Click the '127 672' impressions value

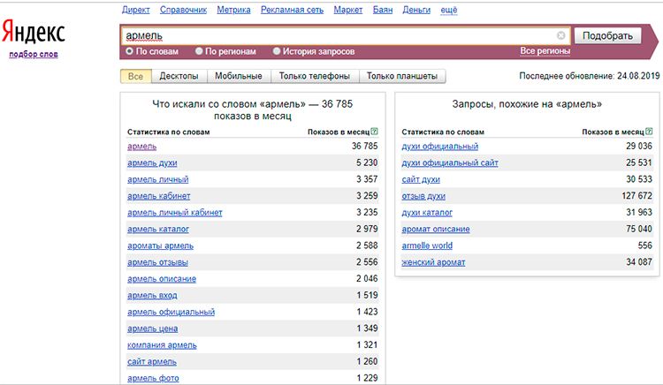[637, 195]
